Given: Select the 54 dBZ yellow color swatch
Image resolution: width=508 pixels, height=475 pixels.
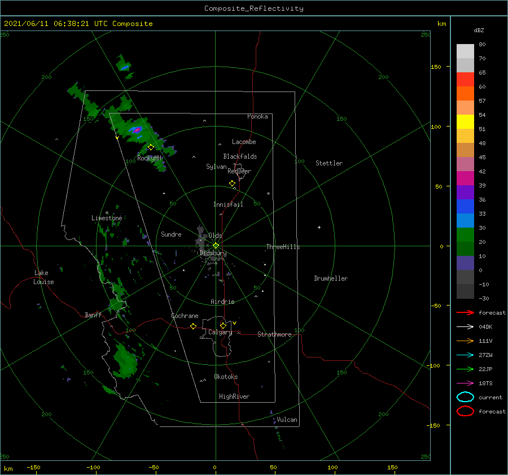Looking at the screenshot, I should coord(465,121).
